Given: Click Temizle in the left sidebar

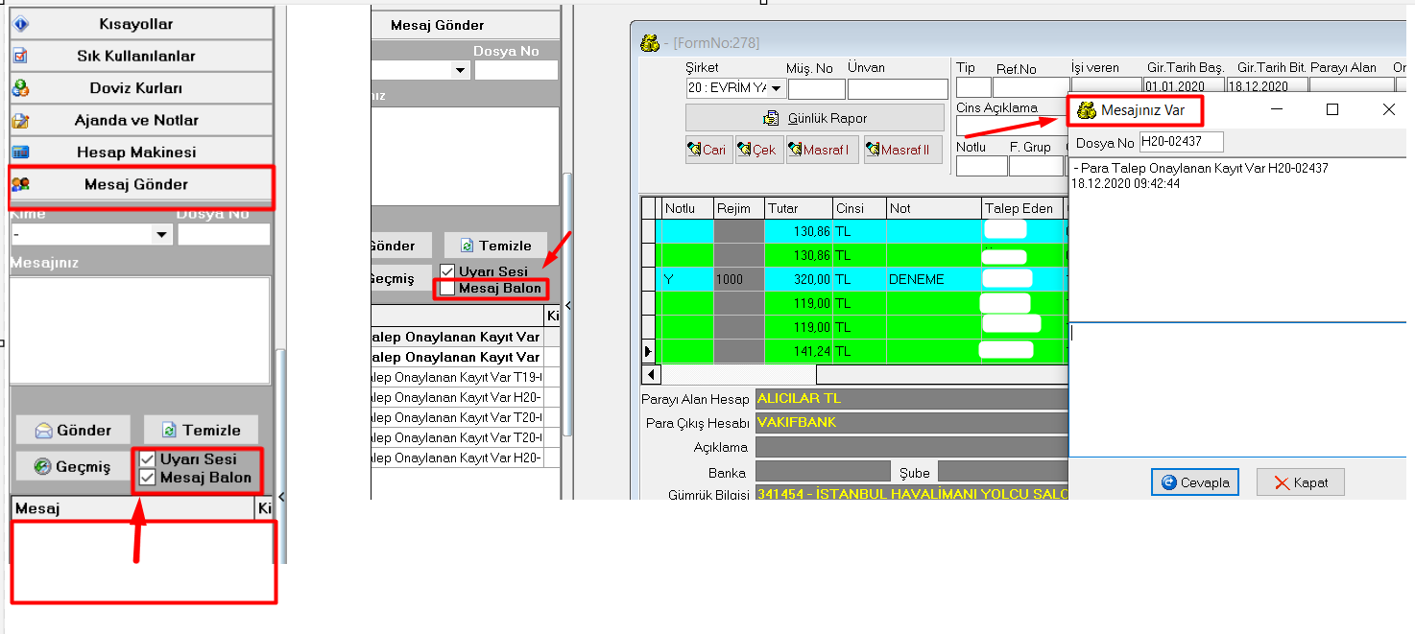Looking at the screenshot, I should click(200, 430).
